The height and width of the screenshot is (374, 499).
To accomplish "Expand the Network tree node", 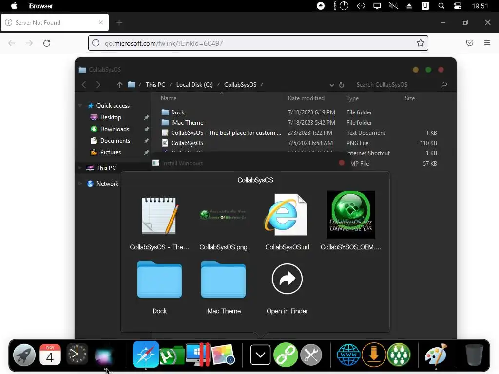I will pyautogui.click(x=80, y=183).
